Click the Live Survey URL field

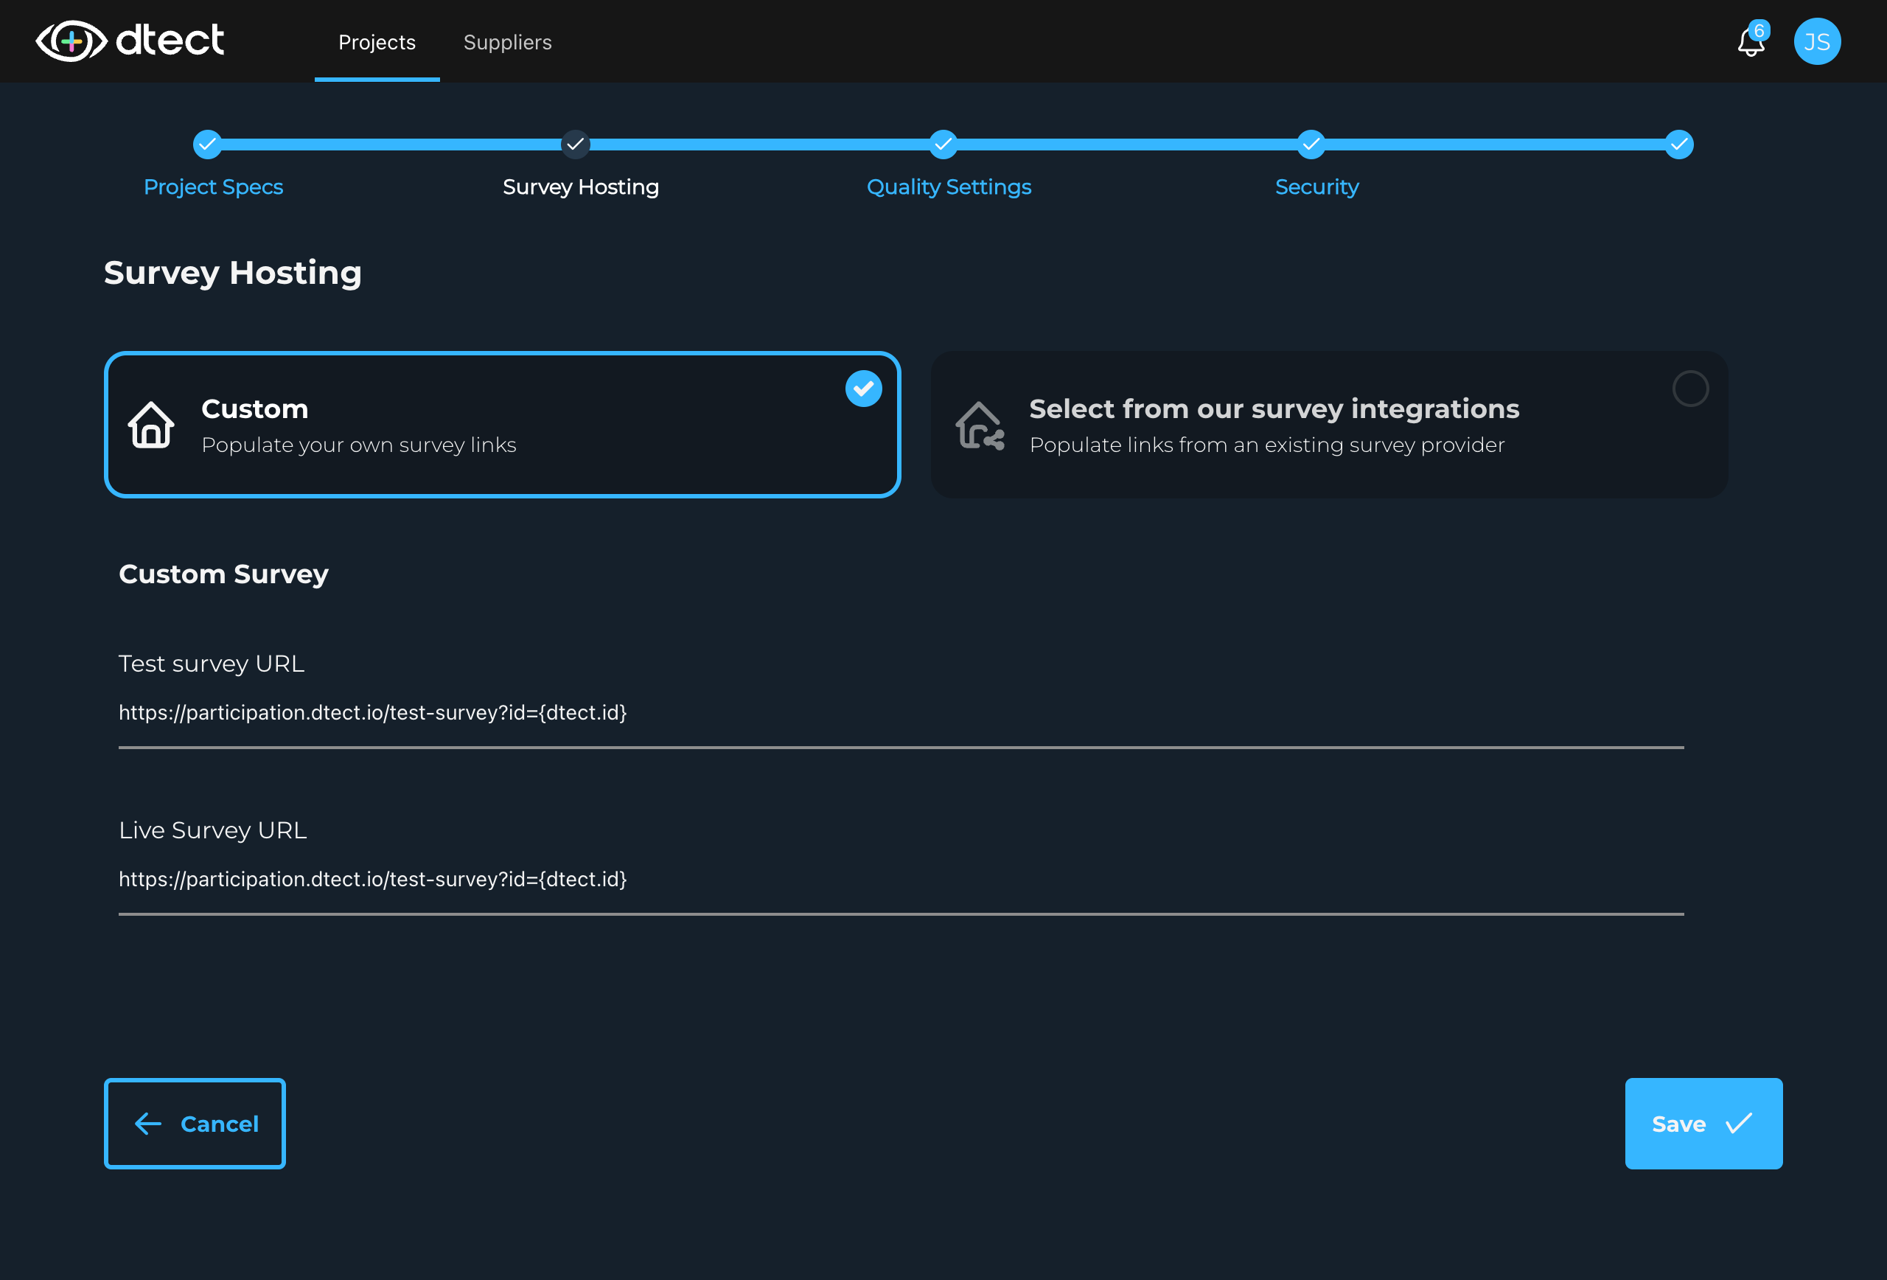click(x=901, y=880)
